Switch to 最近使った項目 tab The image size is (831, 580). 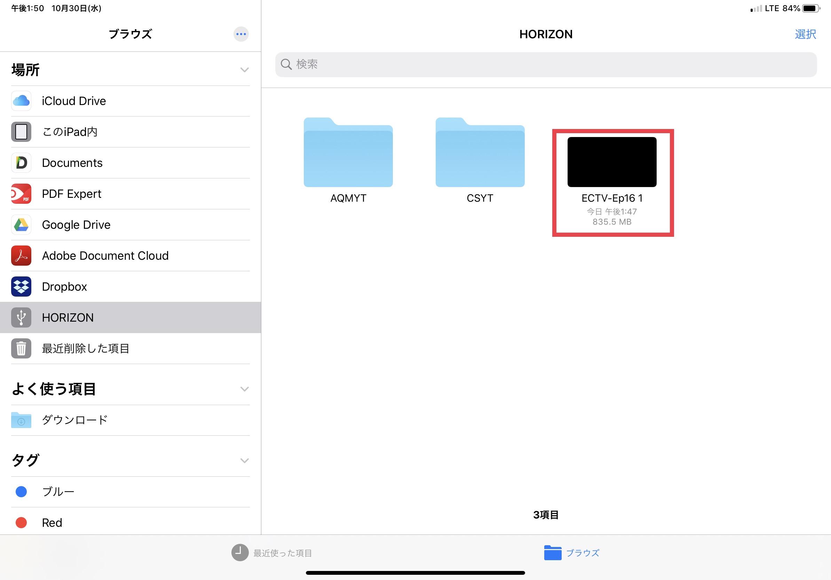coord(272,553)
